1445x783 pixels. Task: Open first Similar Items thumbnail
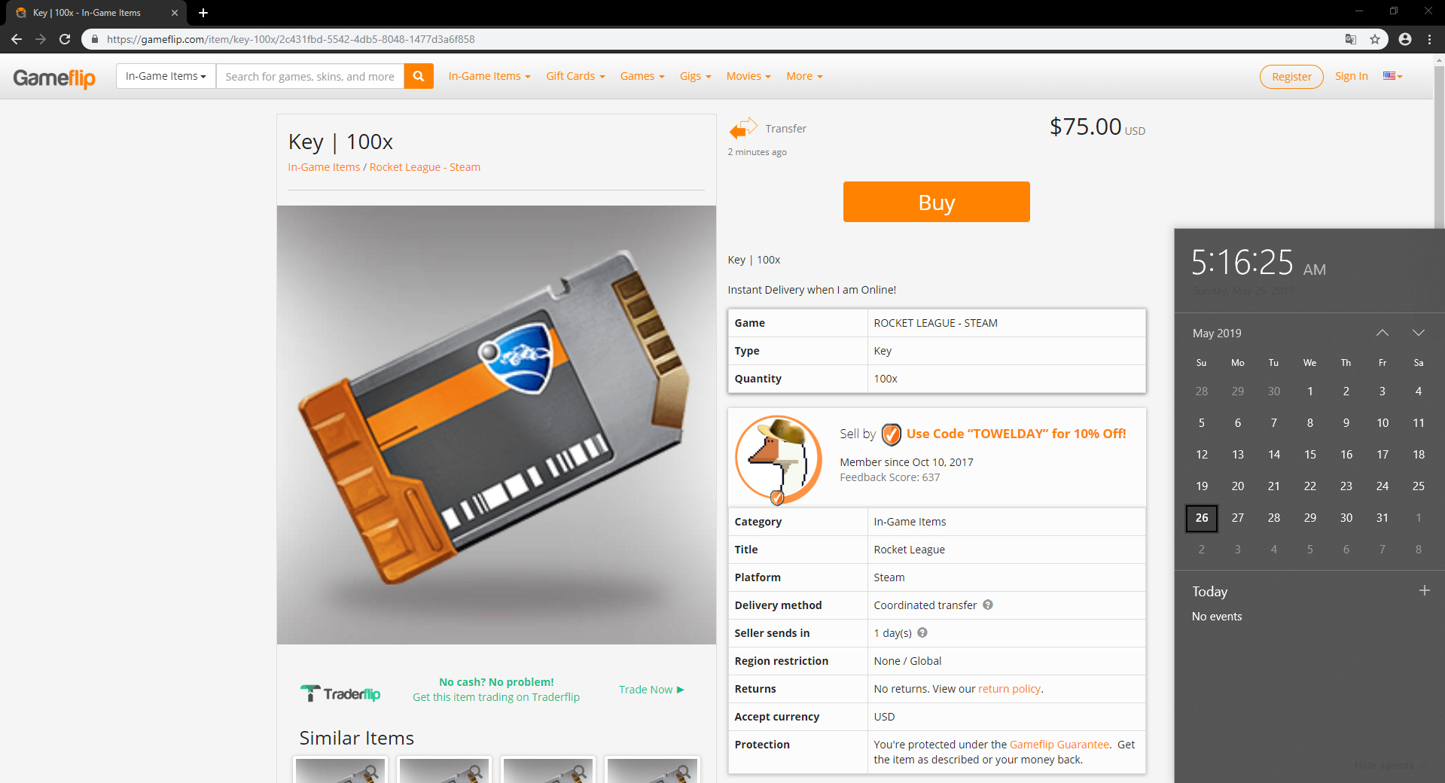click(x=340, y=769)
